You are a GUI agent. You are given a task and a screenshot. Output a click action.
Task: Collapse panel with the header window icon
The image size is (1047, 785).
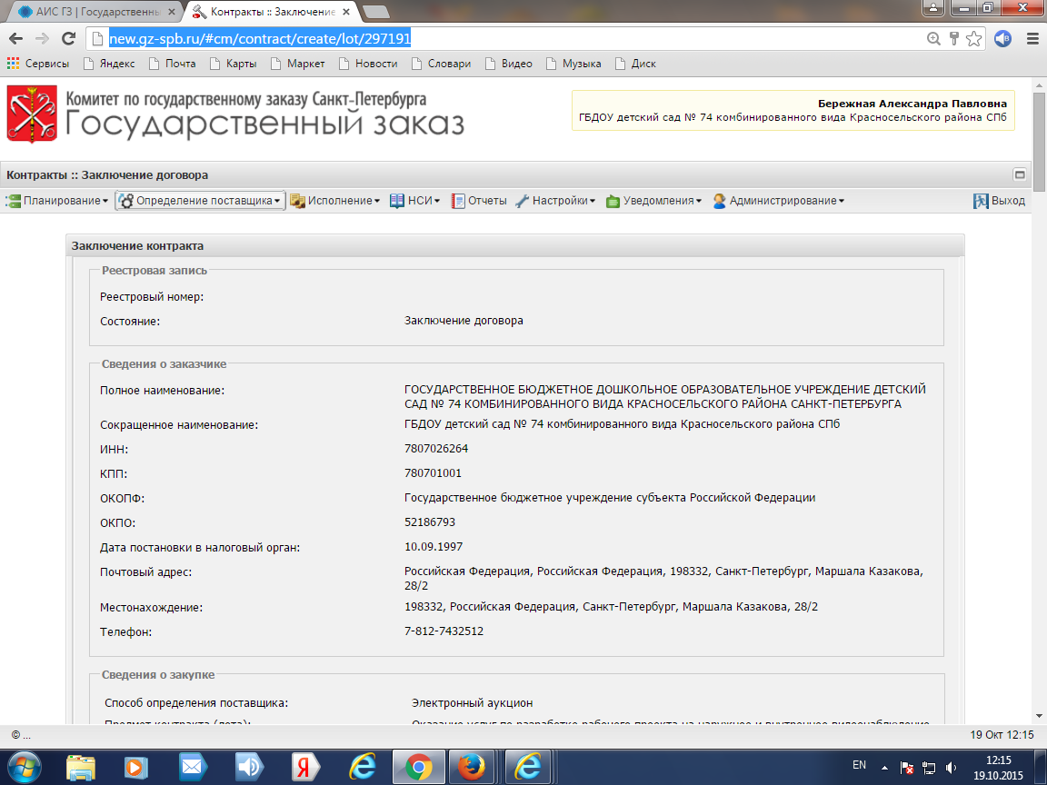tap(1020, 174)
